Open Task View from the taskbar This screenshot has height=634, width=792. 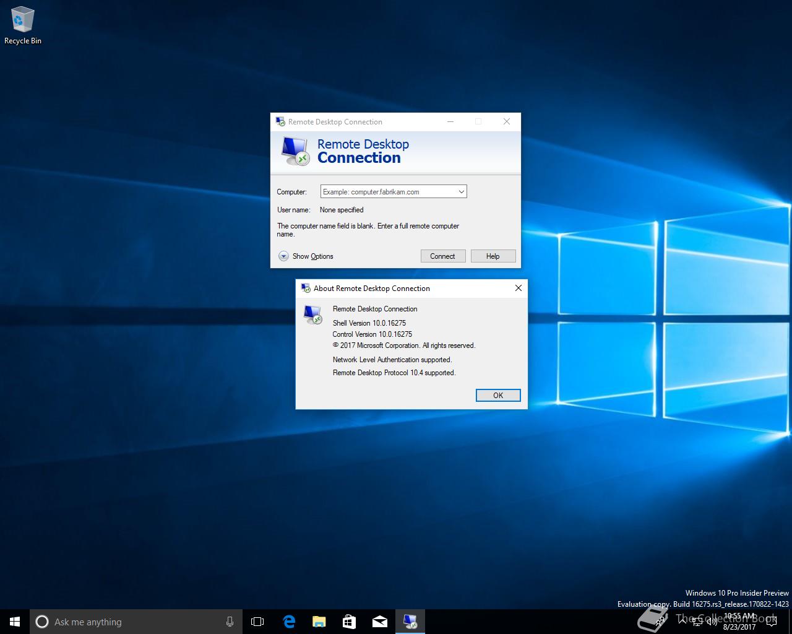(257, 622)
